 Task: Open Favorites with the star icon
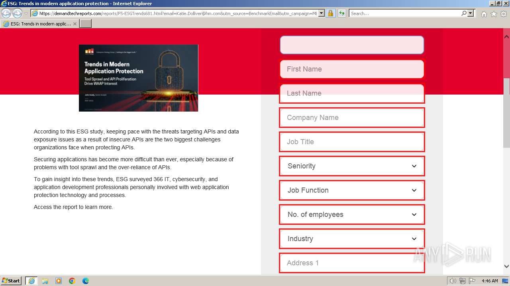click(494, 14)
